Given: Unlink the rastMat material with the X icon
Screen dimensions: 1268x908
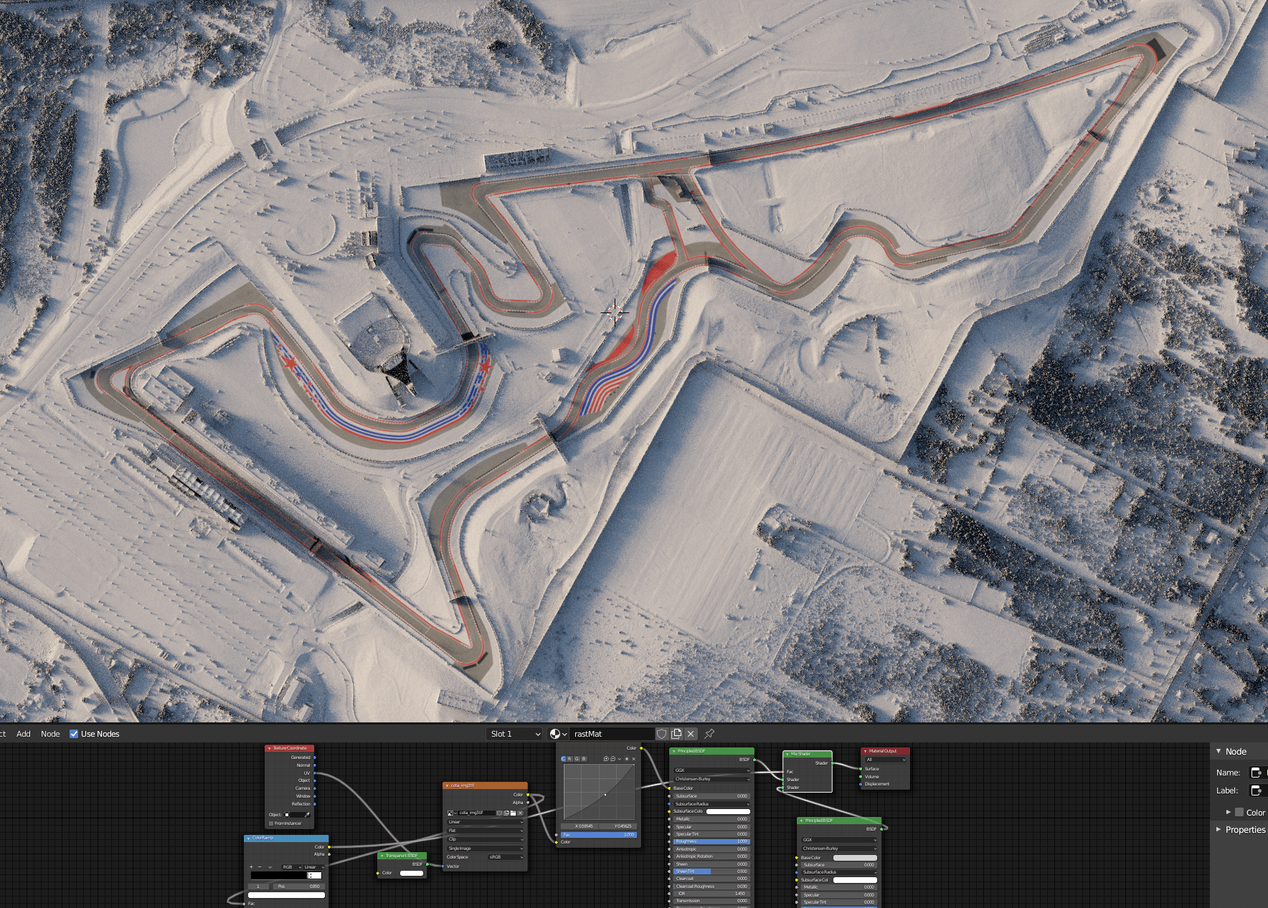Looking at the screenshot, I should click(x=691, y=734).
